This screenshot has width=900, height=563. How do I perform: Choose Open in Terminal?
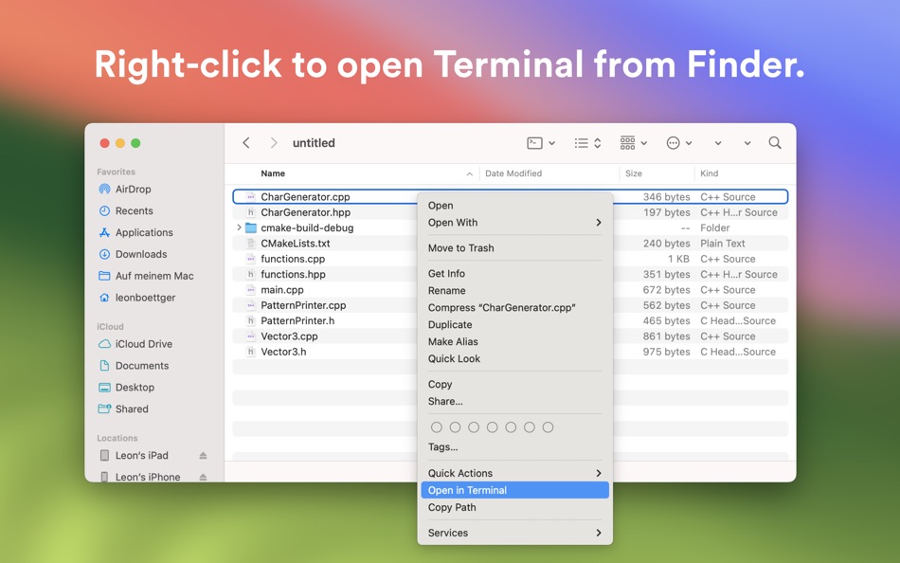[x=514, y=490]
